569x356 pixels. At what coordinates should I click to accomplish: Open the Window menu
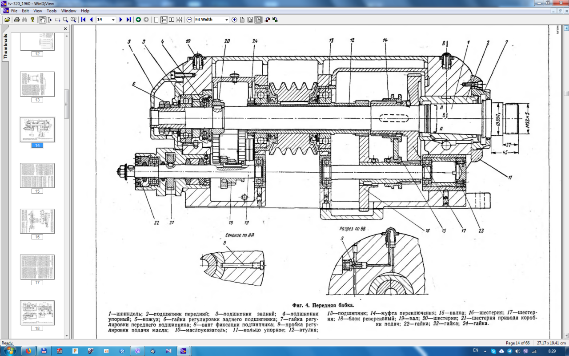(x=68, y=11)
